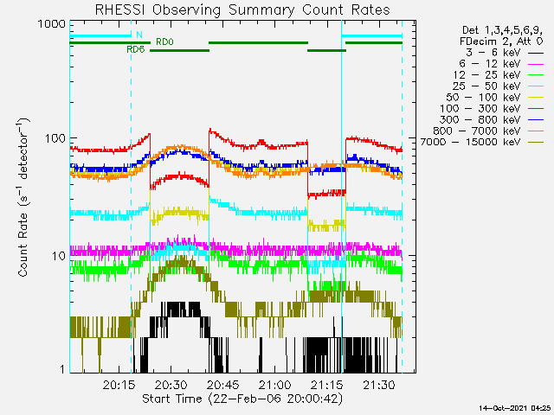This screenshot has width=554, height=415.
Task: Click the plot title 'RHESSI Observing Summary Count Rates'
Action: 242,10
